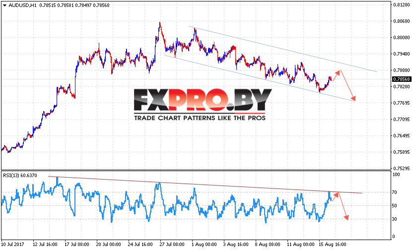Select time axis label 17 Jul 08:00

[x=77, y=245]
